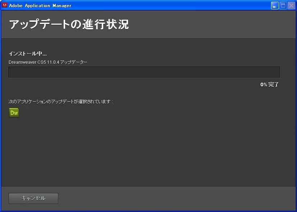The height and width of the screenshot is (212, 297).
Task: Click the disabled maximize window button
Action: [283, 6]
